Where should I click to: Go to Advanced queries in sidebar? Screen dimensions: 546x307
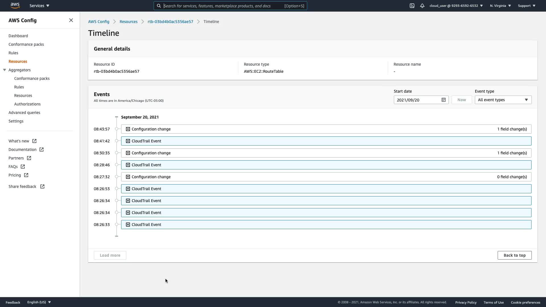[x=24, y=113]
